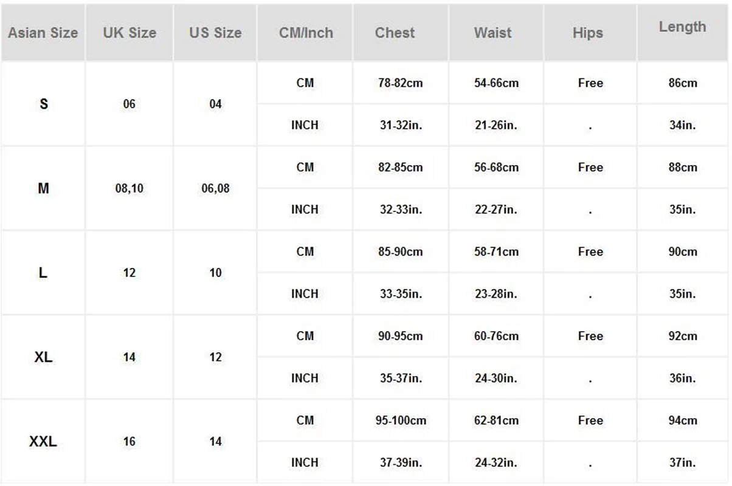
Task: Click the 54-66cm waist value
Action: click(496, 83)
